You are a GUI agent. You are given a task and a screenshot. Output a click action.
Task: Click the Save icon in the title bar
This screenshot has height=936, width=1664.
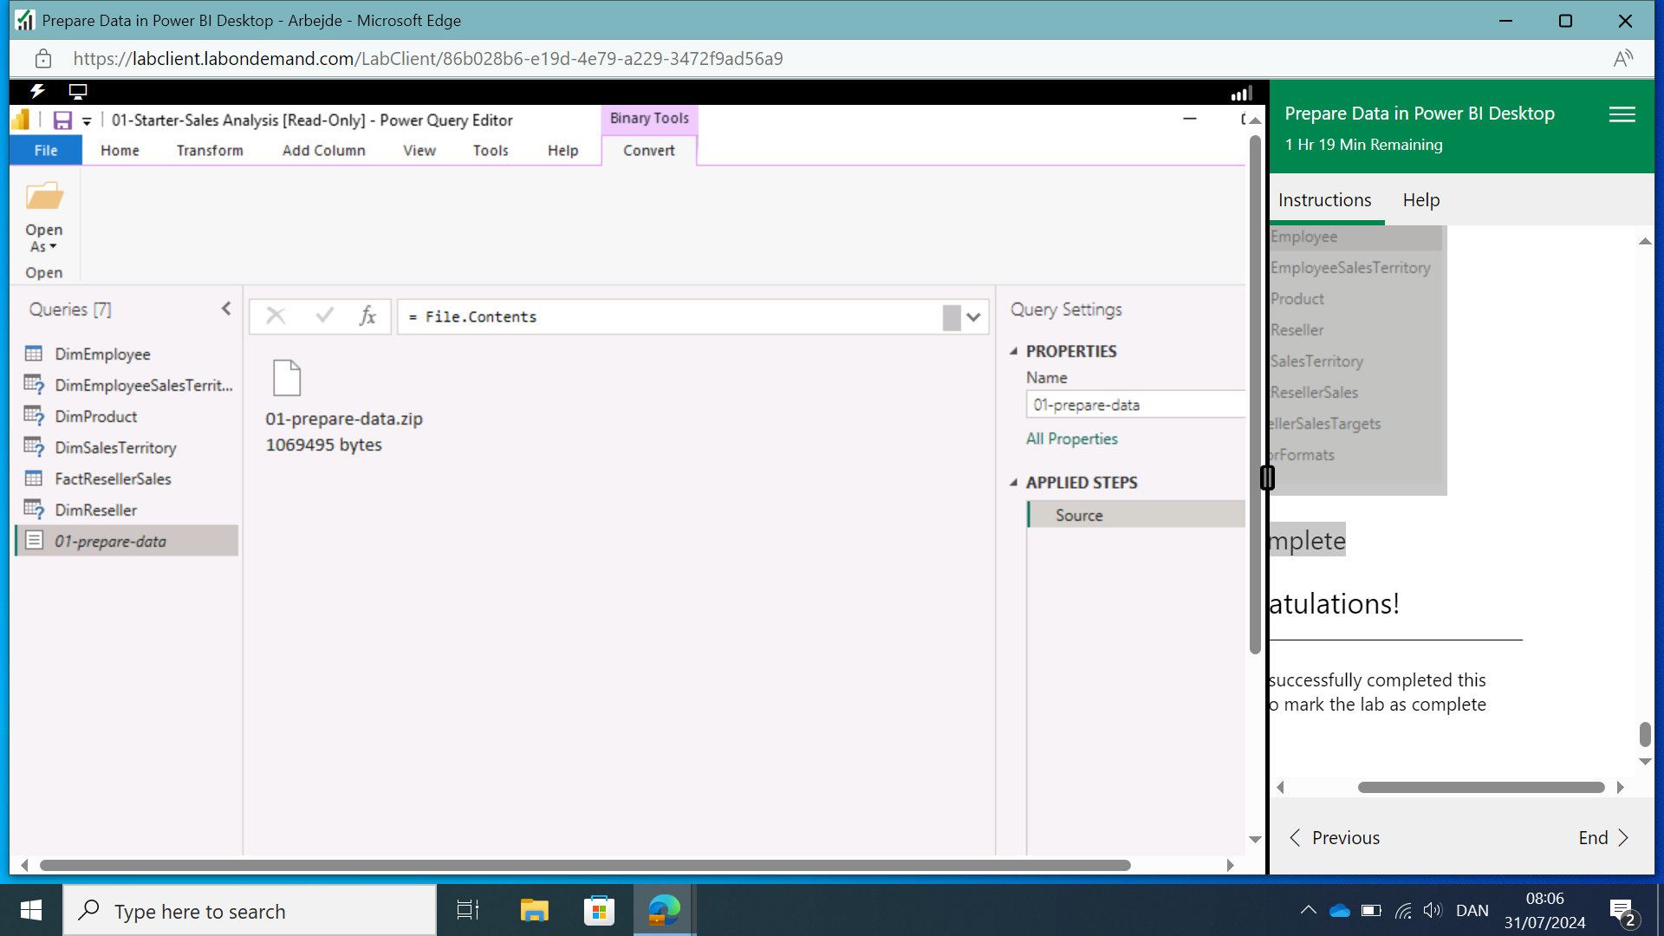(x=62, y=120)
